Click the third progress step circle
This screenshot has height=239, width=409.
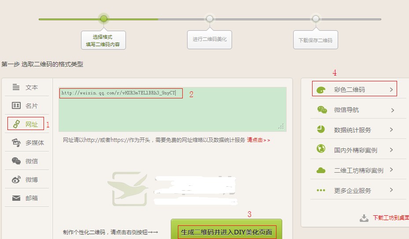(x=316, y=18)
